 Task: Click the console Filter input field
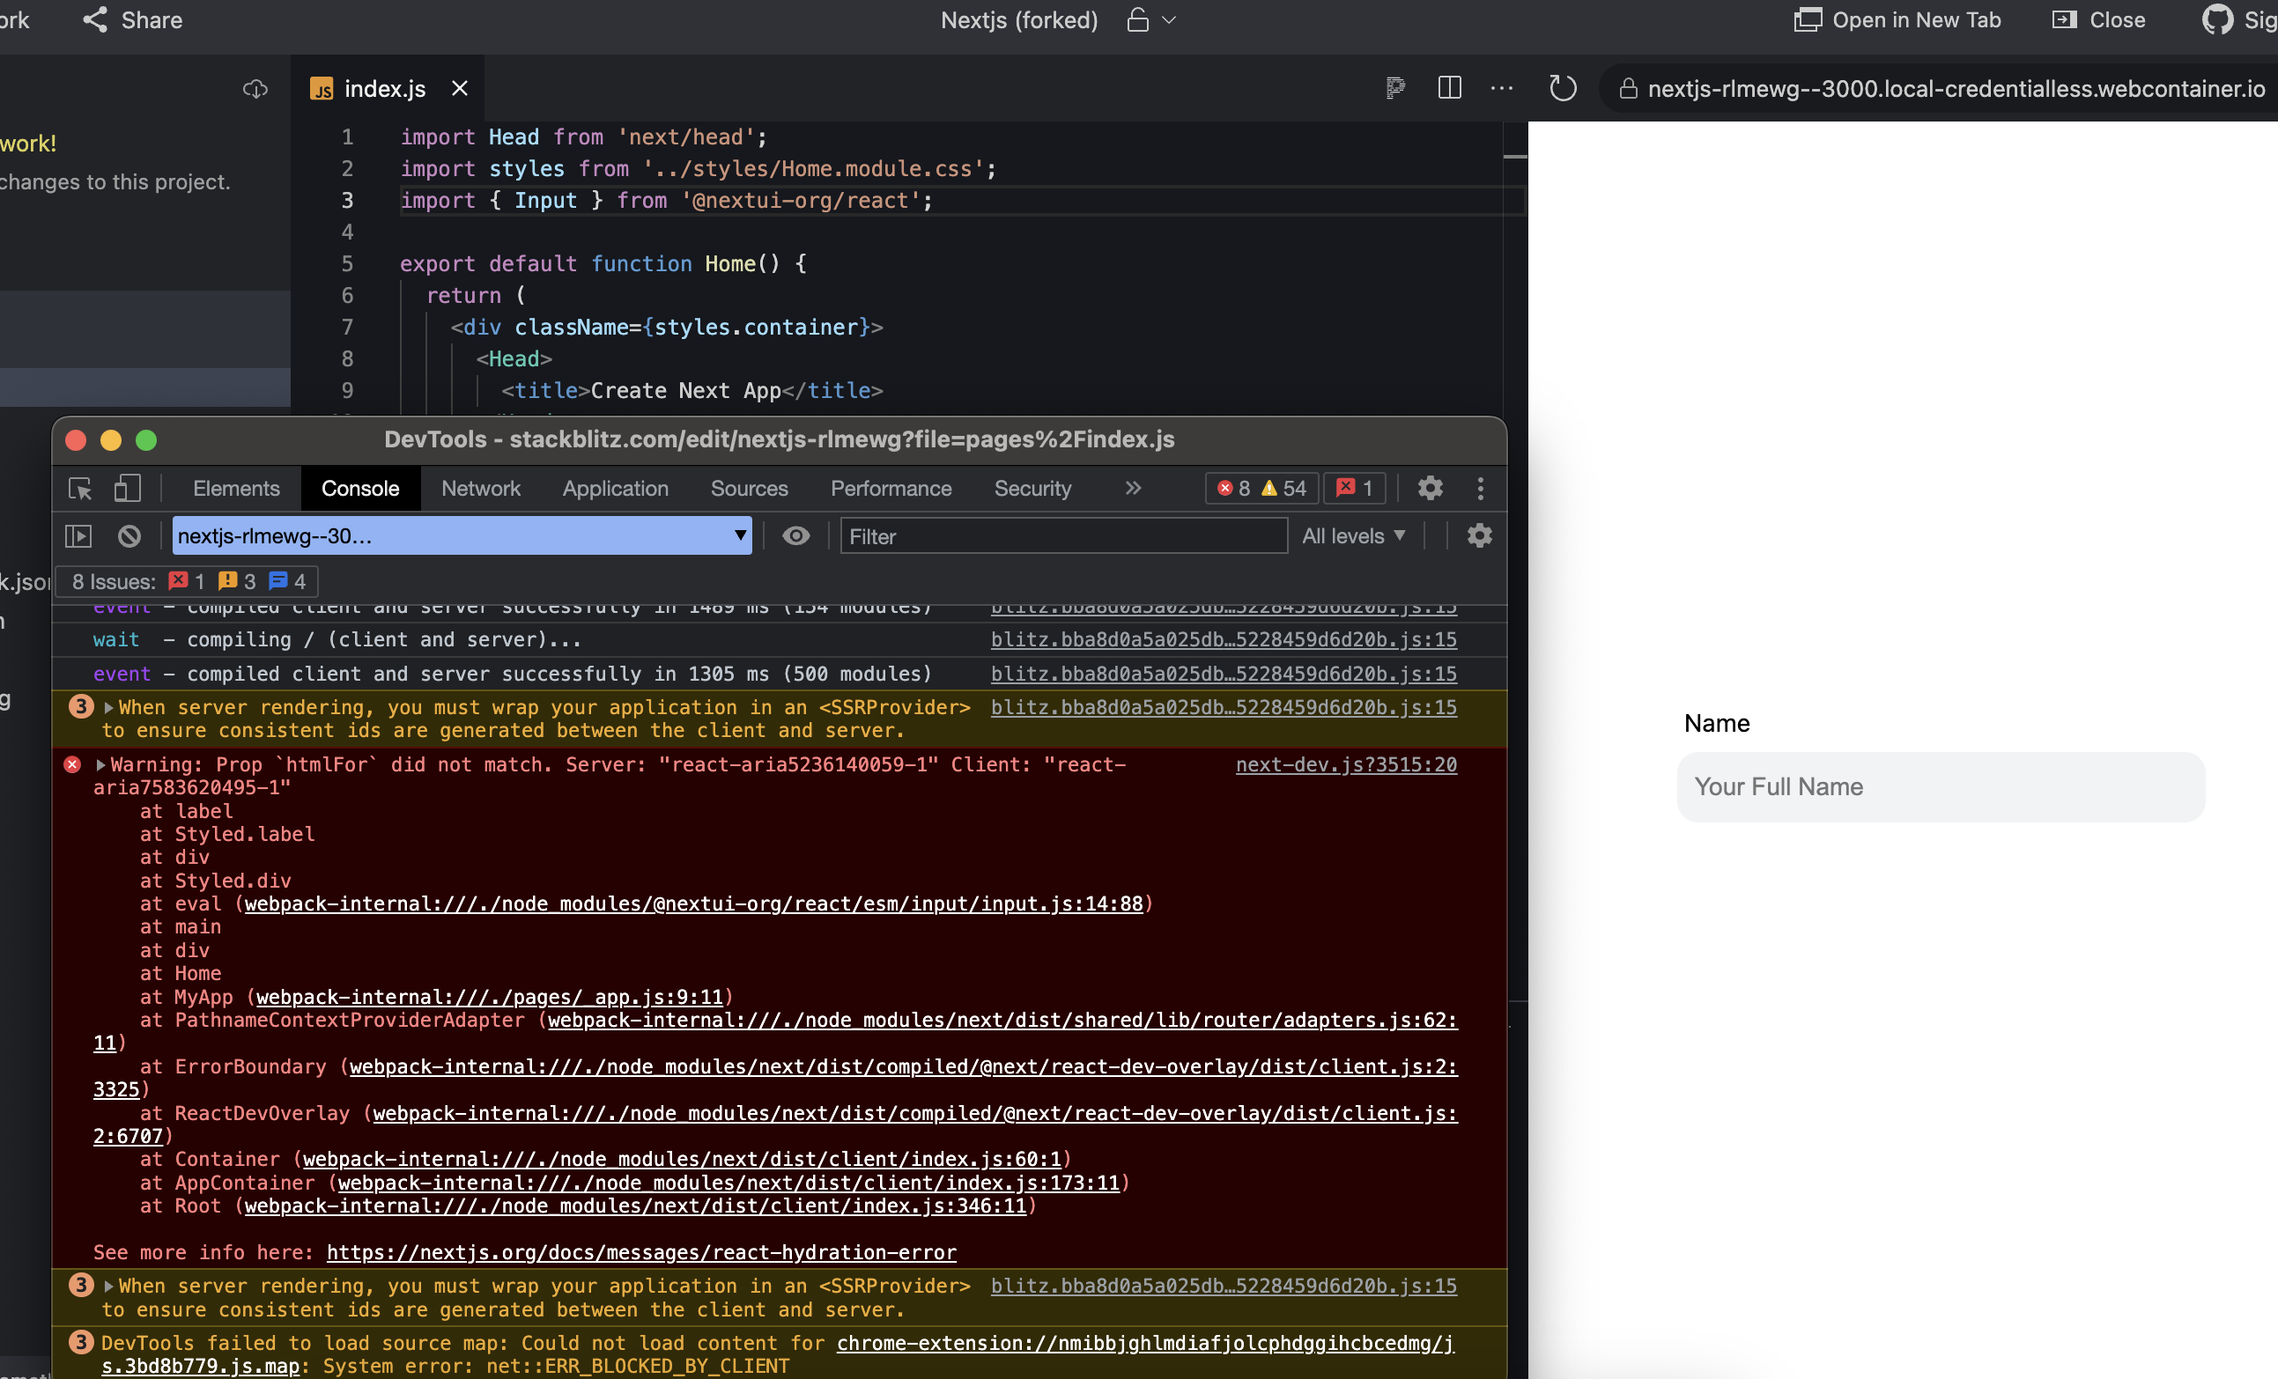pyautogui.click(x=1063, y=536)
